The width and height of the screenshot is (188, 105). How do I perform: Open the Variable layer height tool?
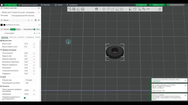point(96,9)
